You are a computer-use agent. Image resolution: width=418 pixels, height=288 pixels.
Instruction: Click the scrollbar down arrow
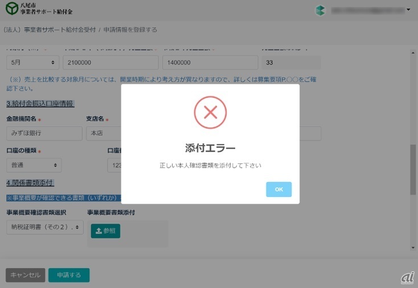[x=413, y=248]
